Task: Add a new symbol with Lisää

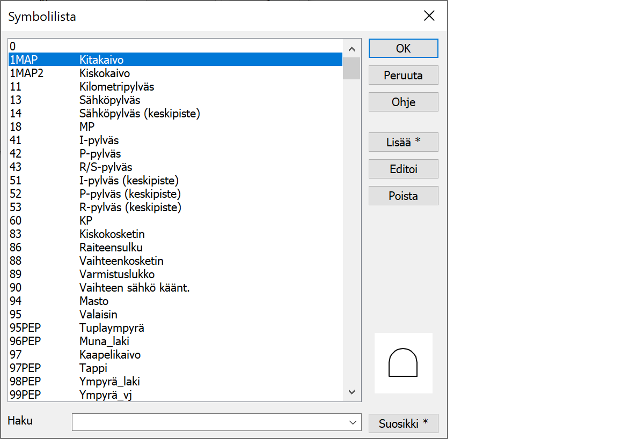Action: click(x=403, y=142)
